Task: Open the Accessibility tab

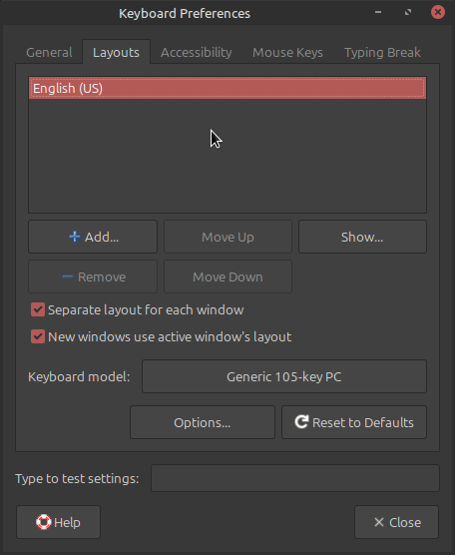Action: point(197,52)
